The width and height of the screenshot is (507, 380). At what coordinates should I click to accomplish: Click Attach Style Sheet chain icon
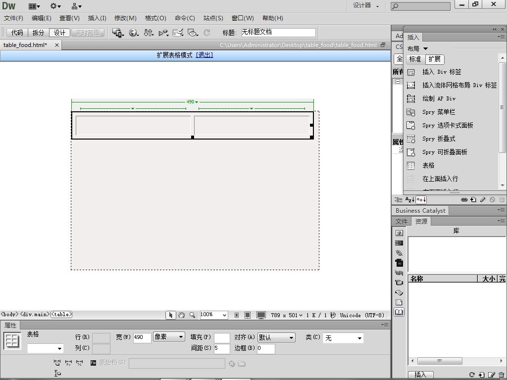[464, 200]
